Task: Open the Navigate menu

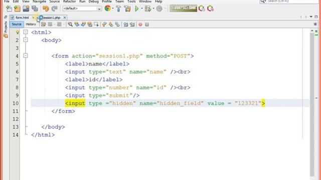Action: [x=39, y=1]
